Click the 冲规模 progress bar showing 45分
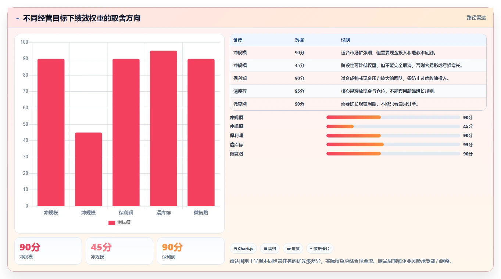 393,126
